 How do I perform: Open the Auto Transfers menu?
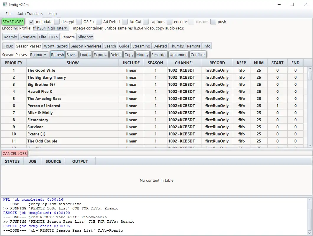[30, 14]
